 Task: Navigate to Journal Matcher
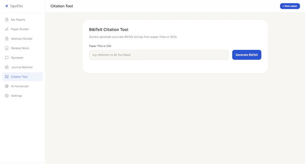pyautogui.click(x=22, y=67)
